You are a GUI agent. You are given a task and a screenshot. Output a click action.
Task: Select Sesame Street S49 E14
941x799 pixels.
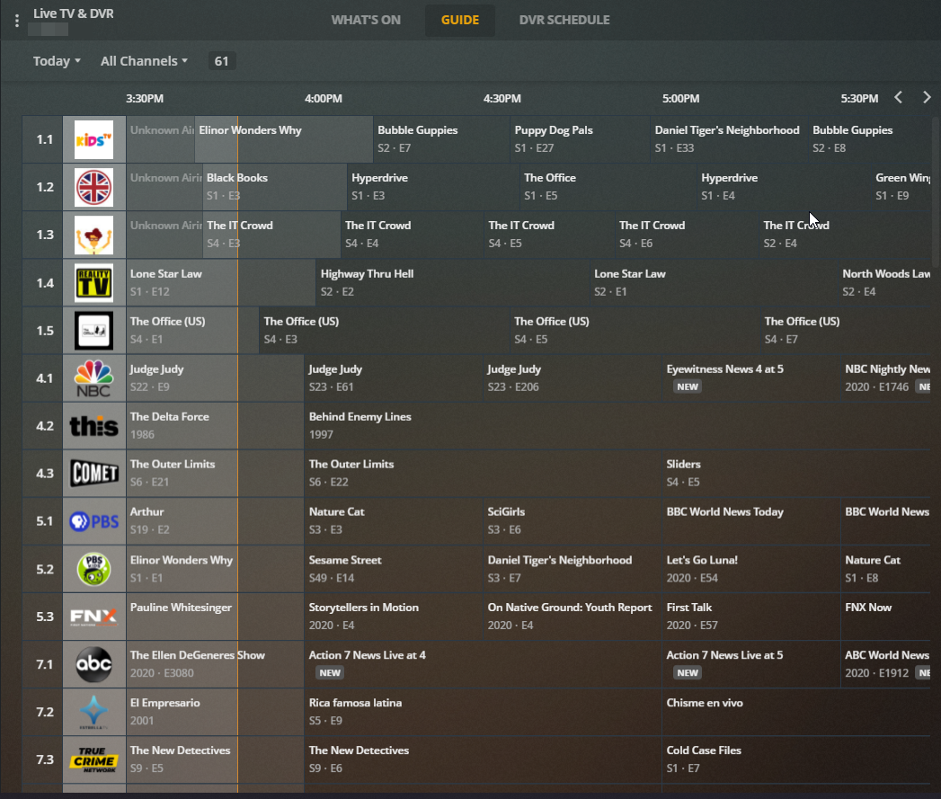(394, 569)
